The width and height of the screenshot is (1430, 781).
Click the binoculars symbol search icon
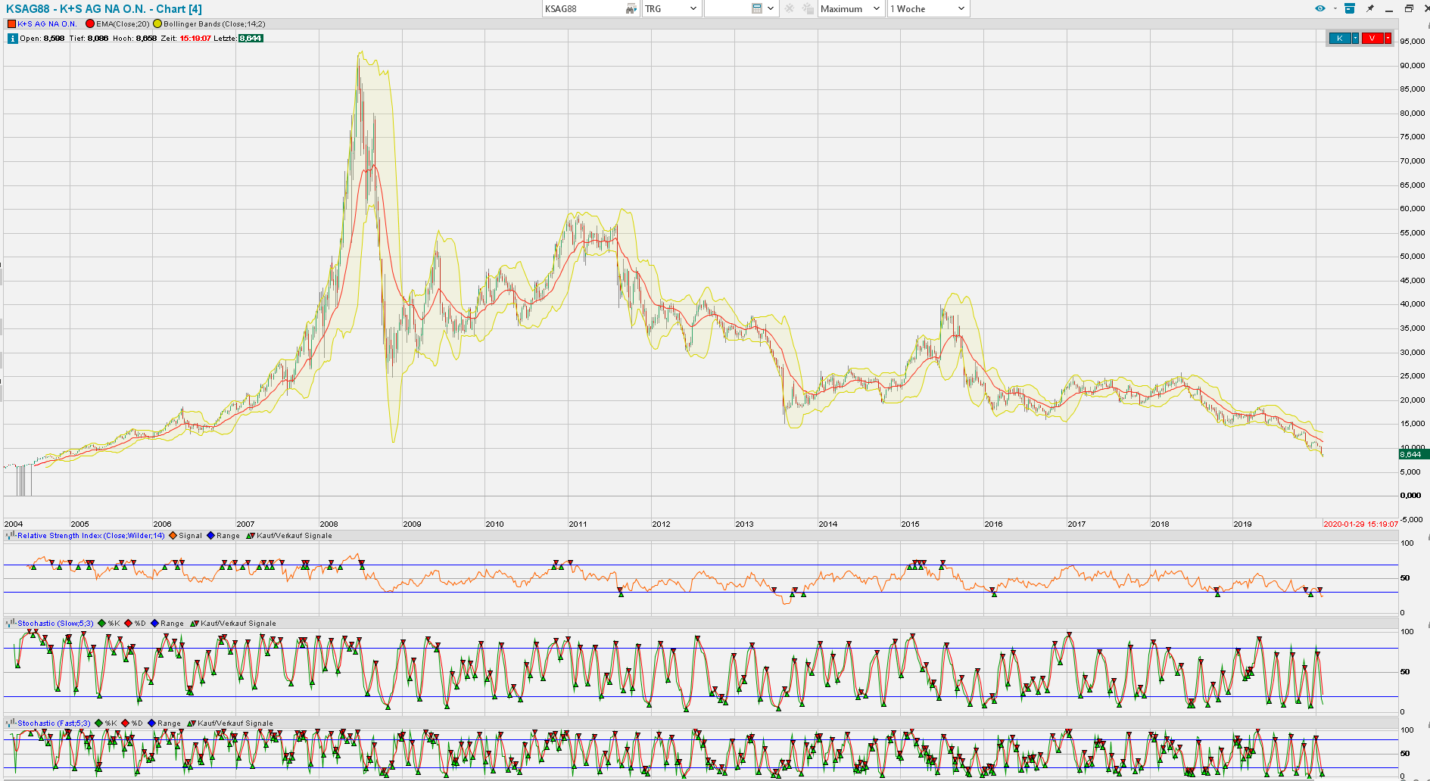pyautogui.click(x=631, y=9)
